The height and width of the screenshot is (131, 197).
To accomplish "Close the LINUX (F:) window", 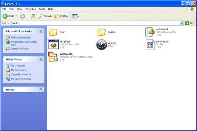I will [194, 4].
